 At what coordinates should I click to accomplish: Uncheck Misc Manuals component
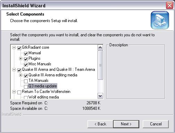pyautogui.click(x=26, y=65)
